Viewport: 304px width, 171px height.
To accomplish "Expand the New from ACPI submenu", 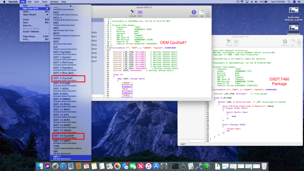I will tap(35, 9).
